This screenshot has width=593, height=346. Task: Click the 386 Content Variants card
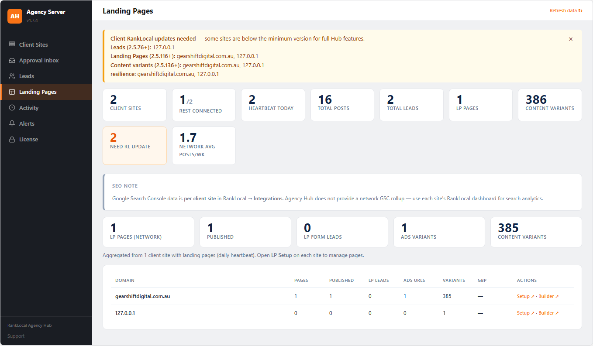point(550,105)
